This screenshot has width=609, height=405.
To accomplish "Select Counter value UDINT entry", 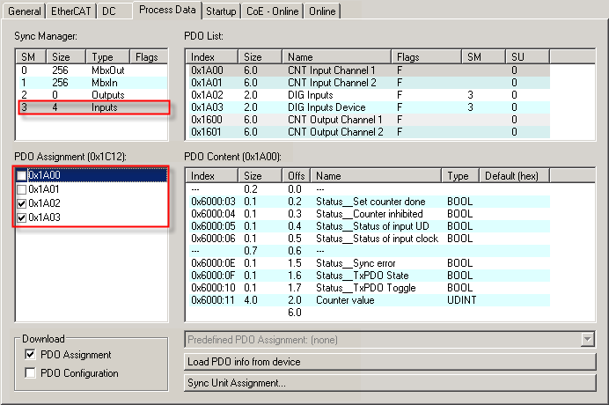I will [368, 300].
